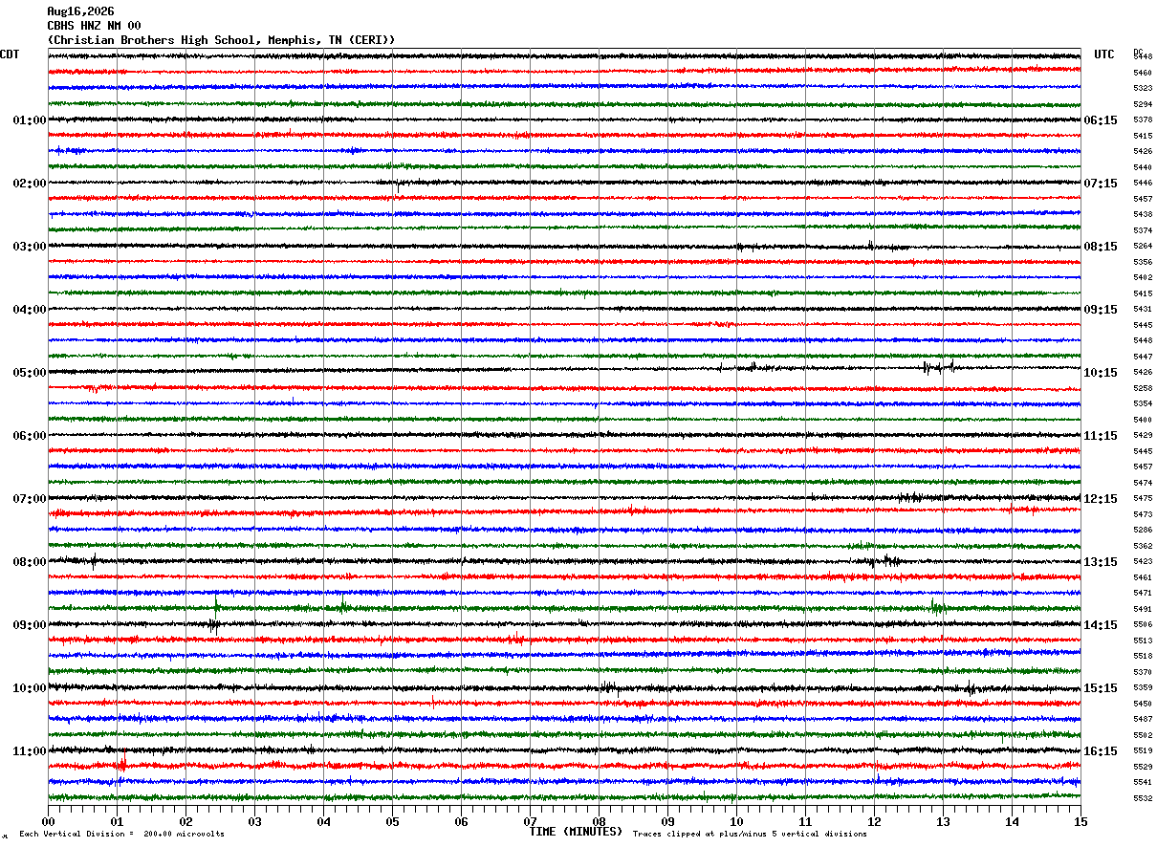Click the '06:15' UTC time label

click(1101, 120)
